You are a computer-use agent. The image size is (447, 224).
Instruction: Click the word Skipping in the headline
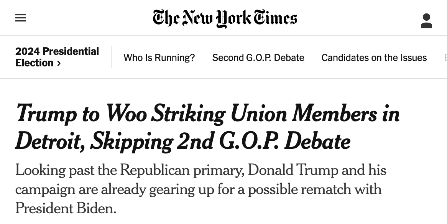point(131,142)
